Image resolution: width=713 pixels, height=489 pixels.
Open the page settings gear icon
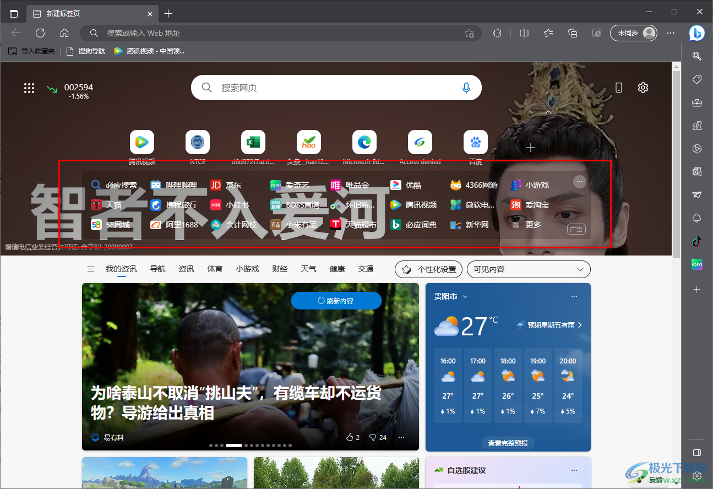pyautogui.click(x=643, y=88)
